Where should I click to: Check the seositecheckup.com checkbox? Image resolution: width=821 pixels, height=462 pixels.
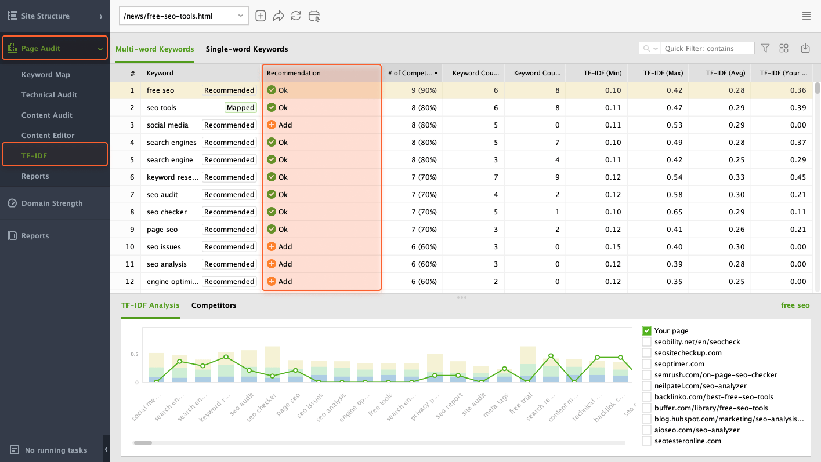tap(647, 353)
